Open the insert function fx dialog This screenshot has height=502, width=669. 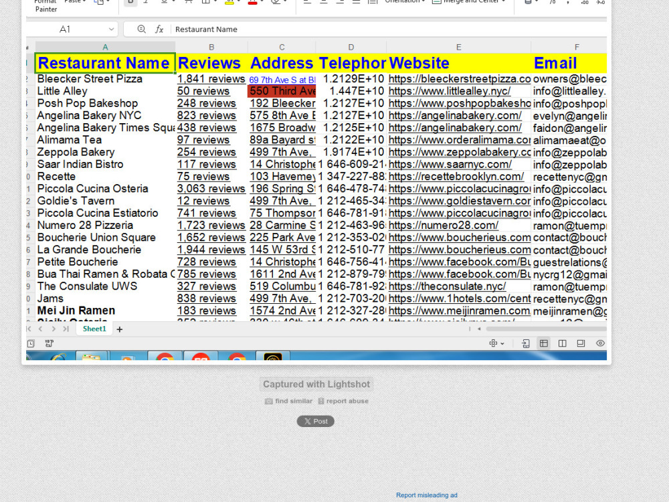tap(159, 29)
